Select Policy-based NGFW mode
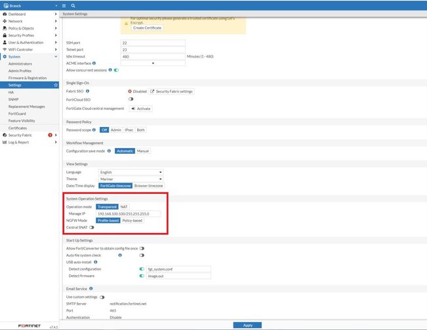Image resolution: width=427 pixels, height=330 pixels. (132, 221)
